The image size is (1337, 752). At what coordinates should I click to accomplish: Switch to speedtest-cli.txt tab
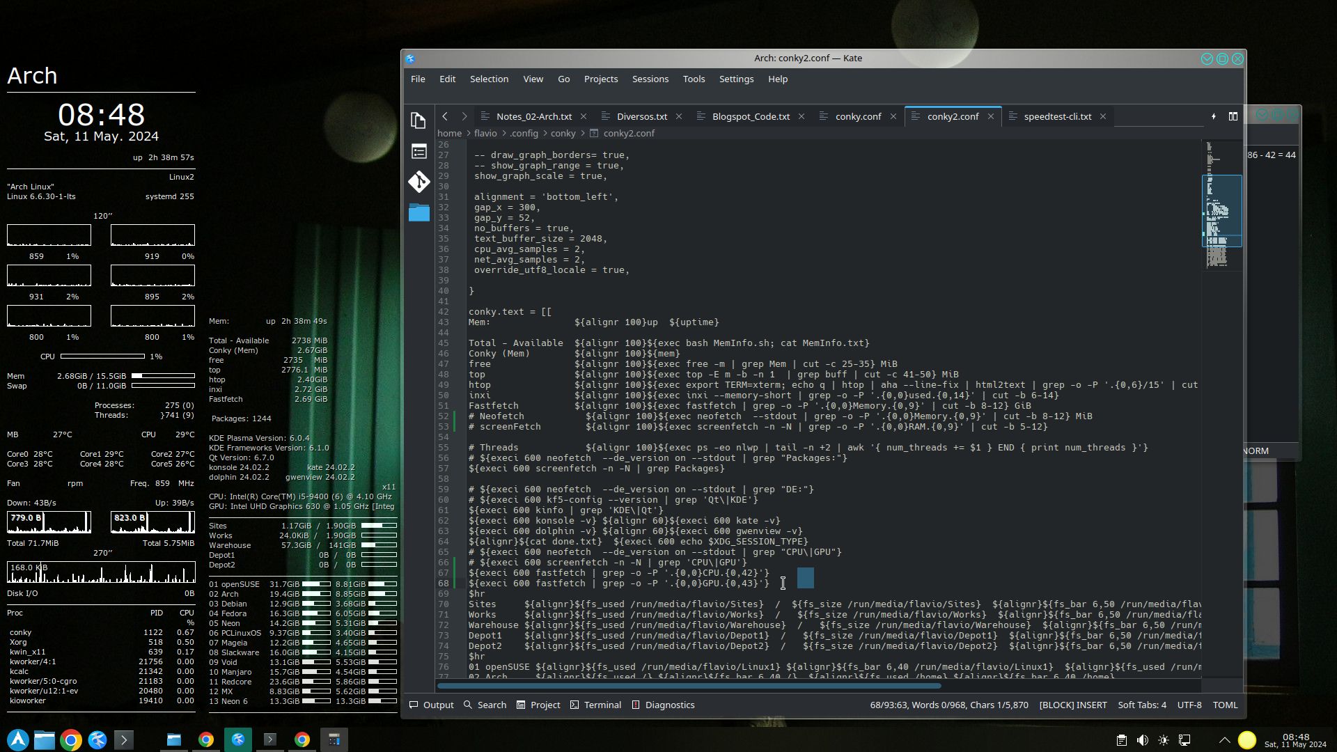1057,116
